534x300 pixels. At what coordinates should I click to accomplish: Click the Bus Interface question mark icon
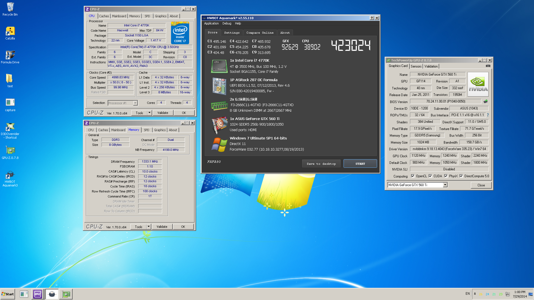488,115
